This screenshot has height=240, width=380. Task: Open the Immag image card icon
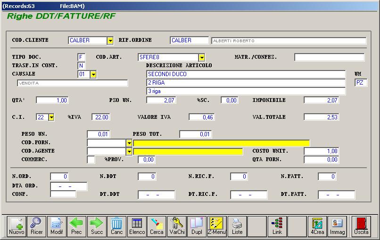pyautogui.click(x=337, y=226)
